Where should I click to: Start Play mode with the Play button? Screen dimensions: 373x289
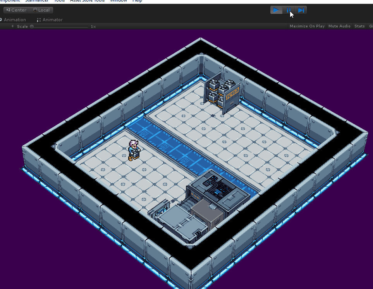pos(276,10)
